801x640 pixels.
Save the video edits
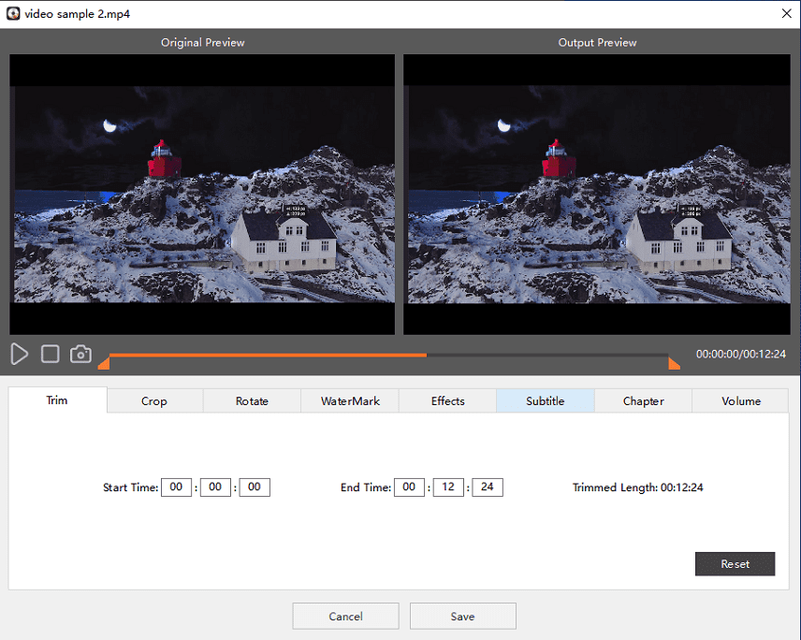462,616
